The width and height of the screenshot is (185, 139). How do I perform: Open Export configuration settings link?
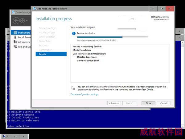[x=84, y=94]
